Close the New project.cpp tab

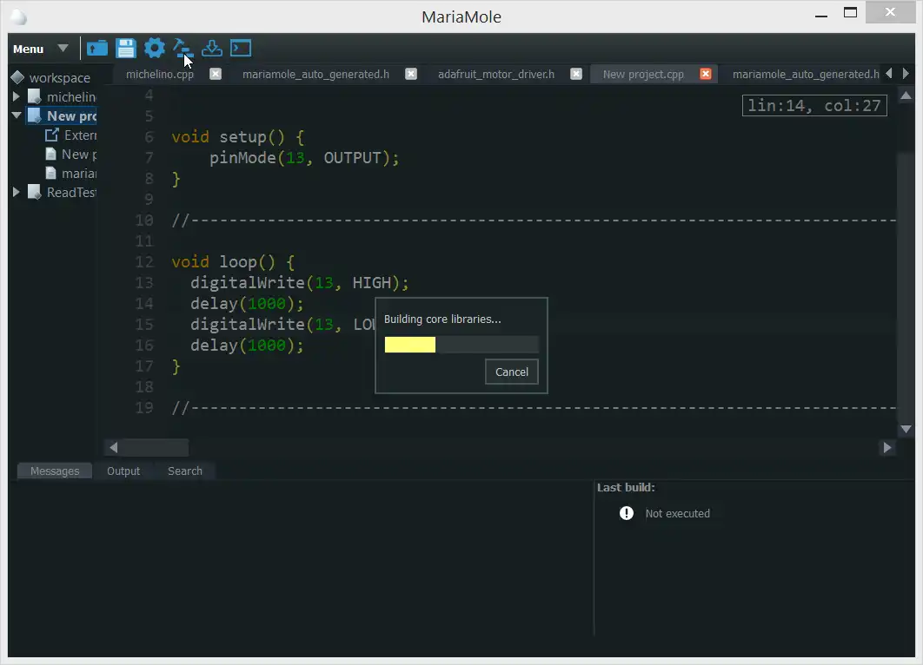(706, 74)
